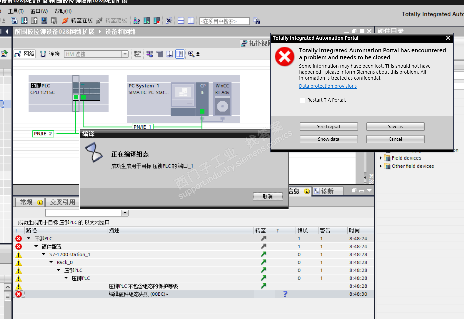Toggle the Network (网络) mode button
This screenshot has height=319, width=464.
tap(25, 54)
